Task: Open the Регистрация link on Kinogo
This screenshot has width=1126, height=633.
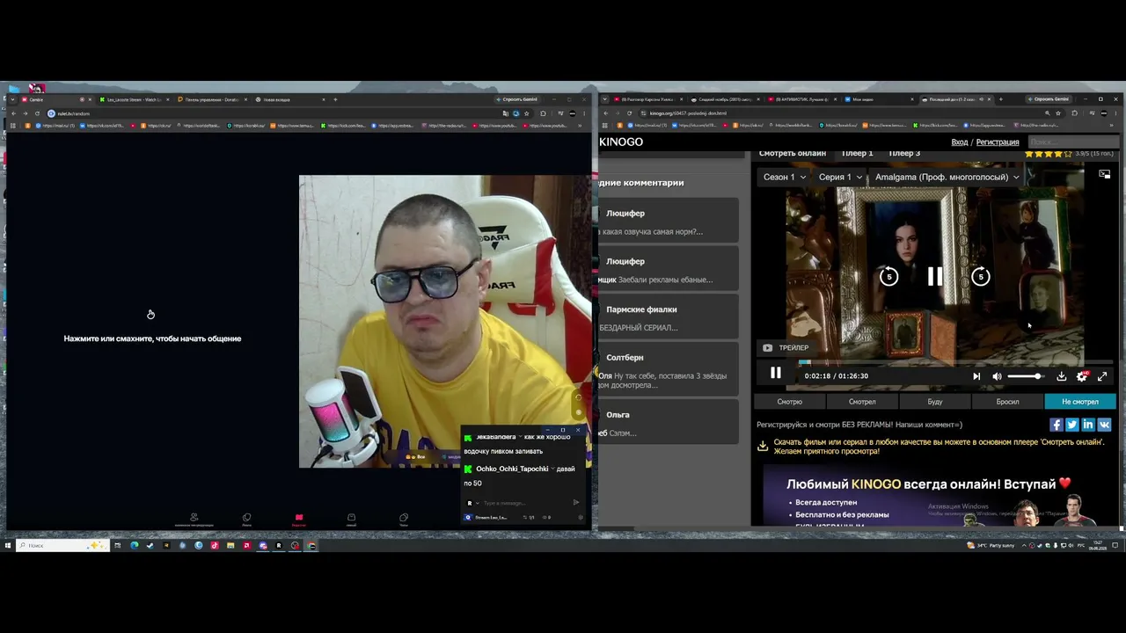Action: [x=998, y=142]
